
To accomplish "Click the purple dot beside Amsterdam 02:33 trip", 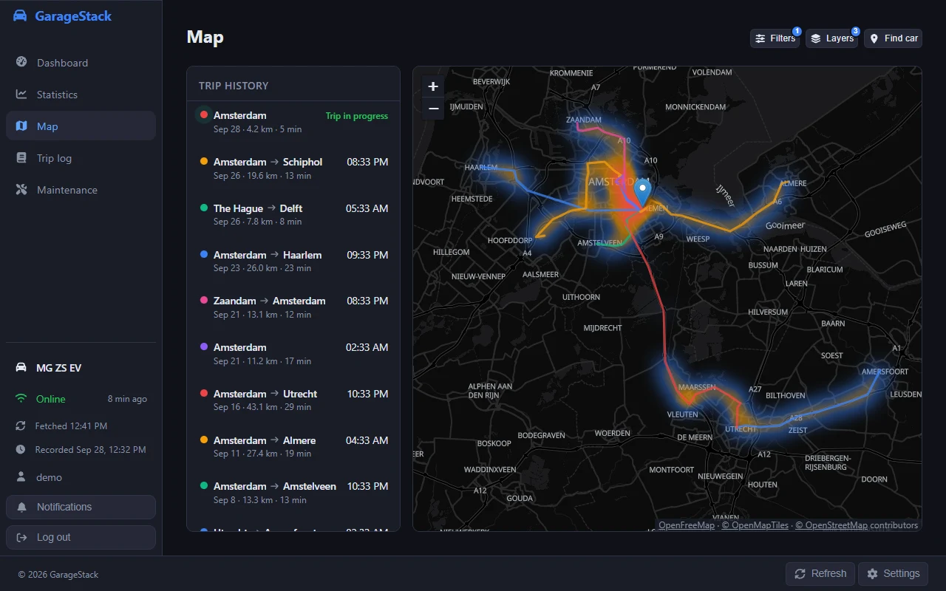I will click(204, 346).
